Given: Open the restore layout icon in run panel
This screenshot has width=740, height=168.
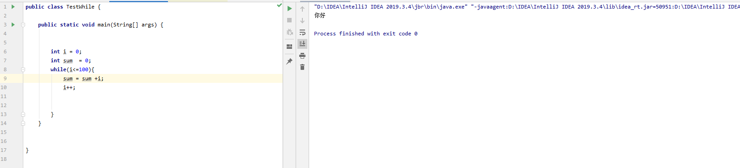Looking at the screenshot, I should pos(289,46).
